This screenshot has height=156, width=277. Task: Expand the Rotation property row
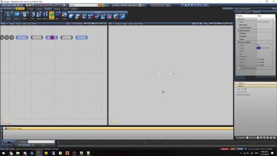(238, 36)
